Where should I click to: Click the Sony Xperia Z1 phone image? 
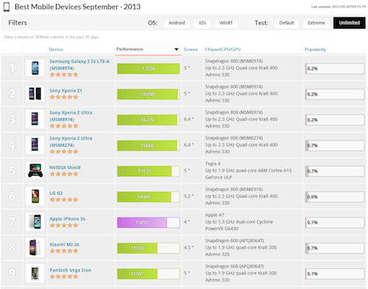tap(35, 94)
